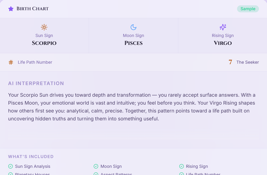Click the purple star icon beside Birth Chart

coord(11,9)
